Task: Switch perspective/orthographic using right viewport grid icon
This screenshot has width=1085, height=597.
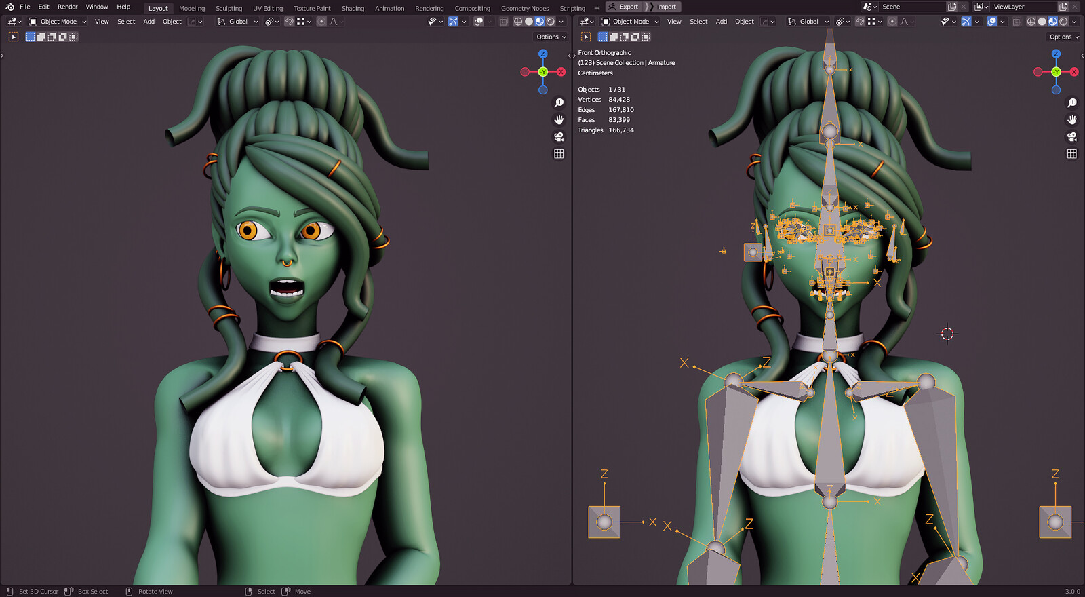Action: click(1072, 154)
